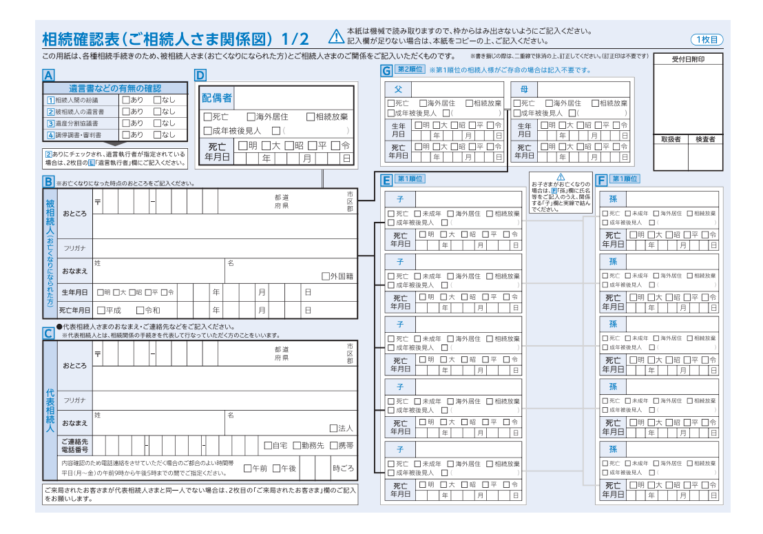Select 平成 for 被相続人 死亡年月日
Viewport: 763px width, 534px height.
(x=101, y=310)
